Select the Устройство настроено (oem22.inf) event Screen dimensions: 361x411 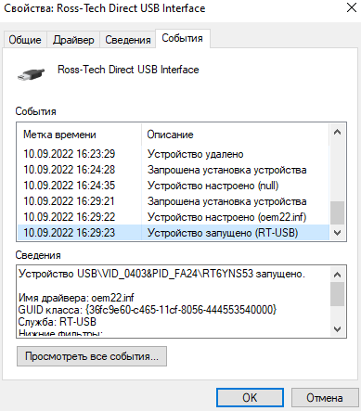174,217
